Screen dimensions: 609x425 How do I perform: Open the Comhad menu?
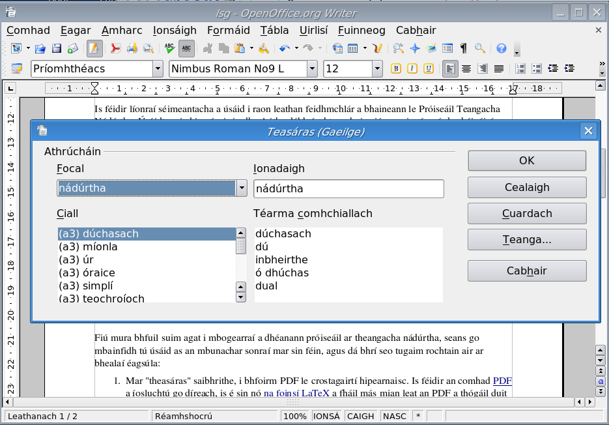28,31
